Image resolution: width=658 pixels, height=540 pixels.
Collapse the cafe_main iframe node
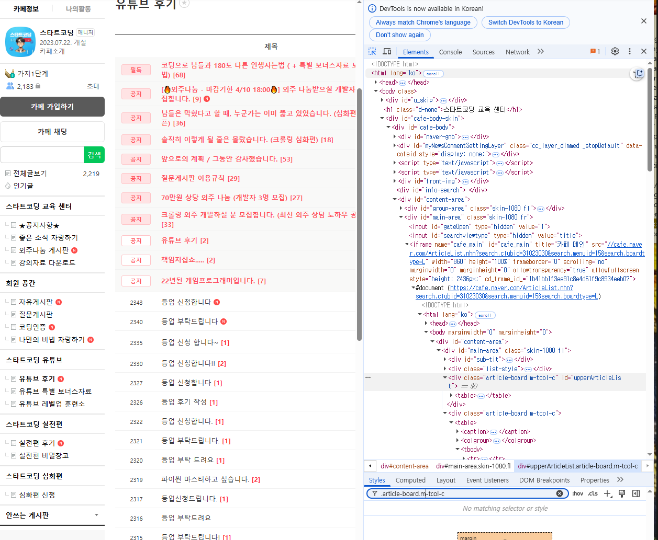(407, 245)
